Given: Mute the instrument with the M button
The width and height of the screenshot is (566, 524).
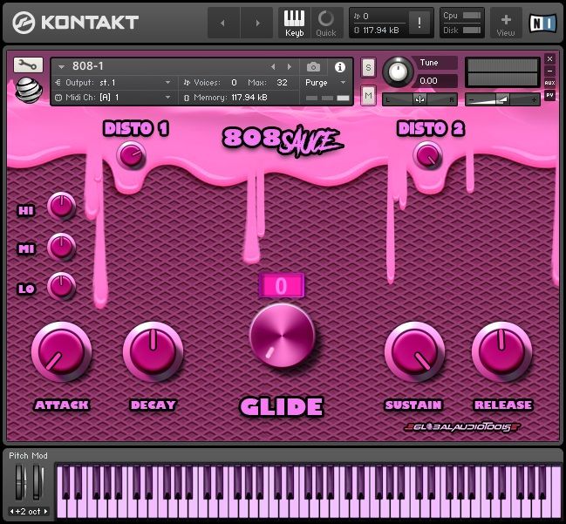Looking at the screenshot, I should click(368, 94).
